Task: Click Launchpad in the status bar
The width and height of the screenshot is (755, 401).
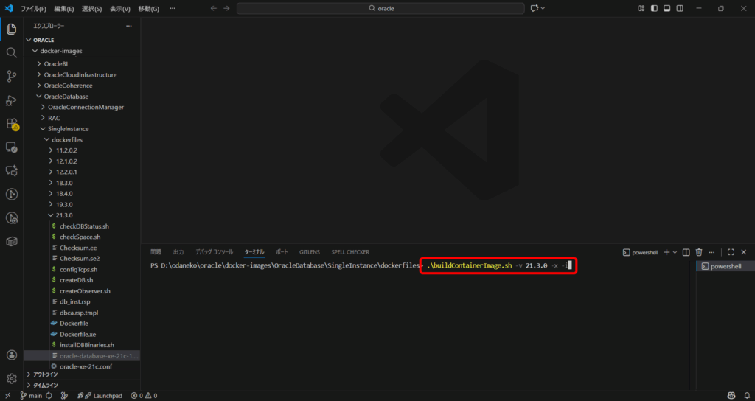Action: 103,396
